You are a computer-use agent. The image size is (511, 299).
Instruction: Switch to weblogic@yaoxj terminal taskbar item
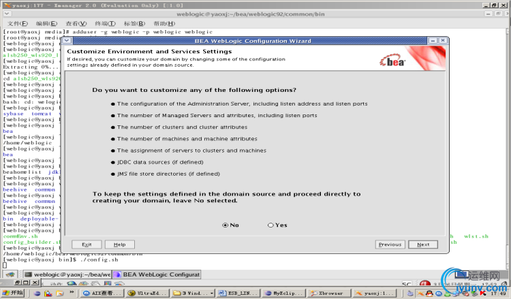tap(67, 274)
